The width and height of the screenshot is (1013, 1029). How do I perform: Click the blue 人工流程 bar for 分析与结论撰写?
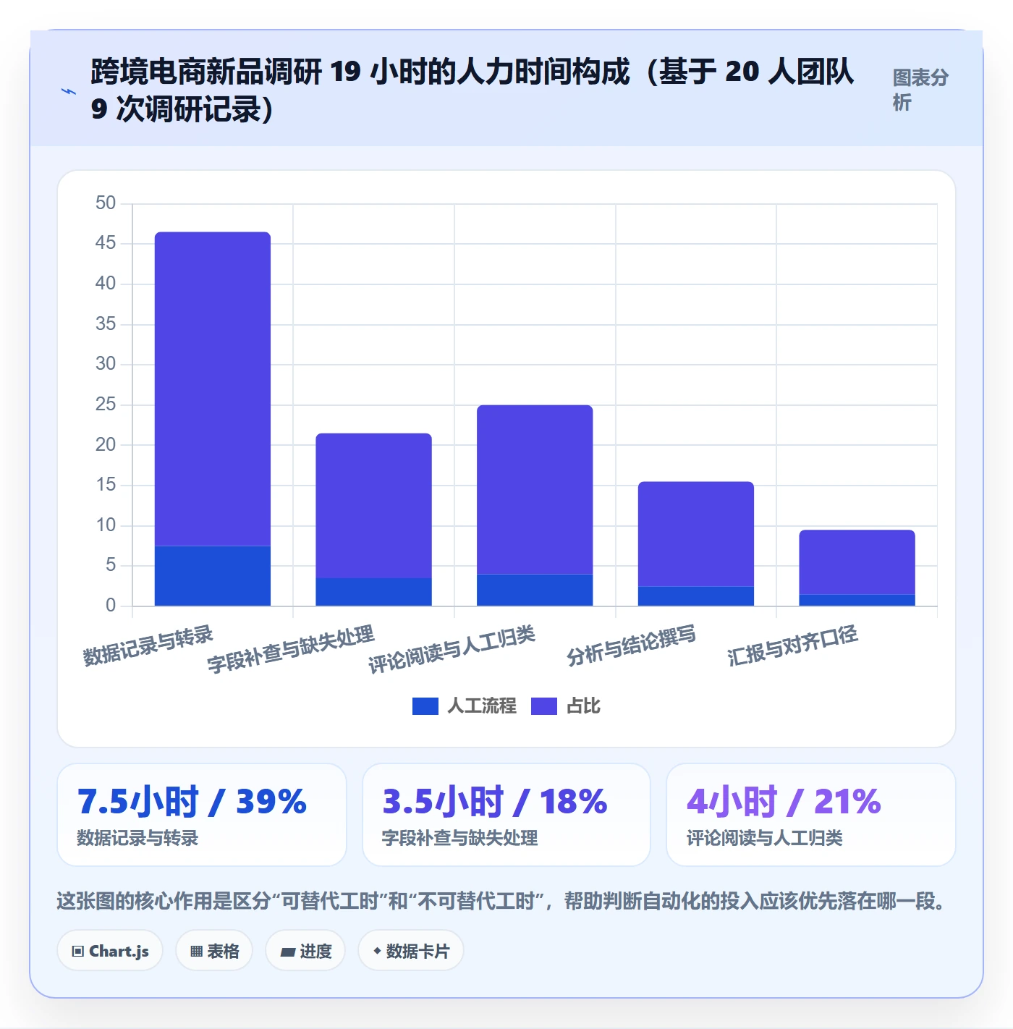(696, 596)
